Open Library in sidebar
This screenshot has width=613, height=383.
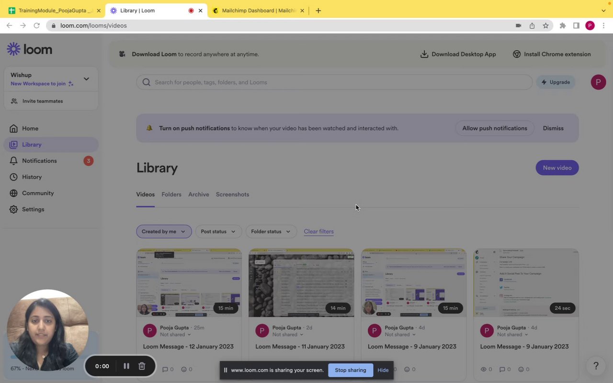tap(51, 145)
